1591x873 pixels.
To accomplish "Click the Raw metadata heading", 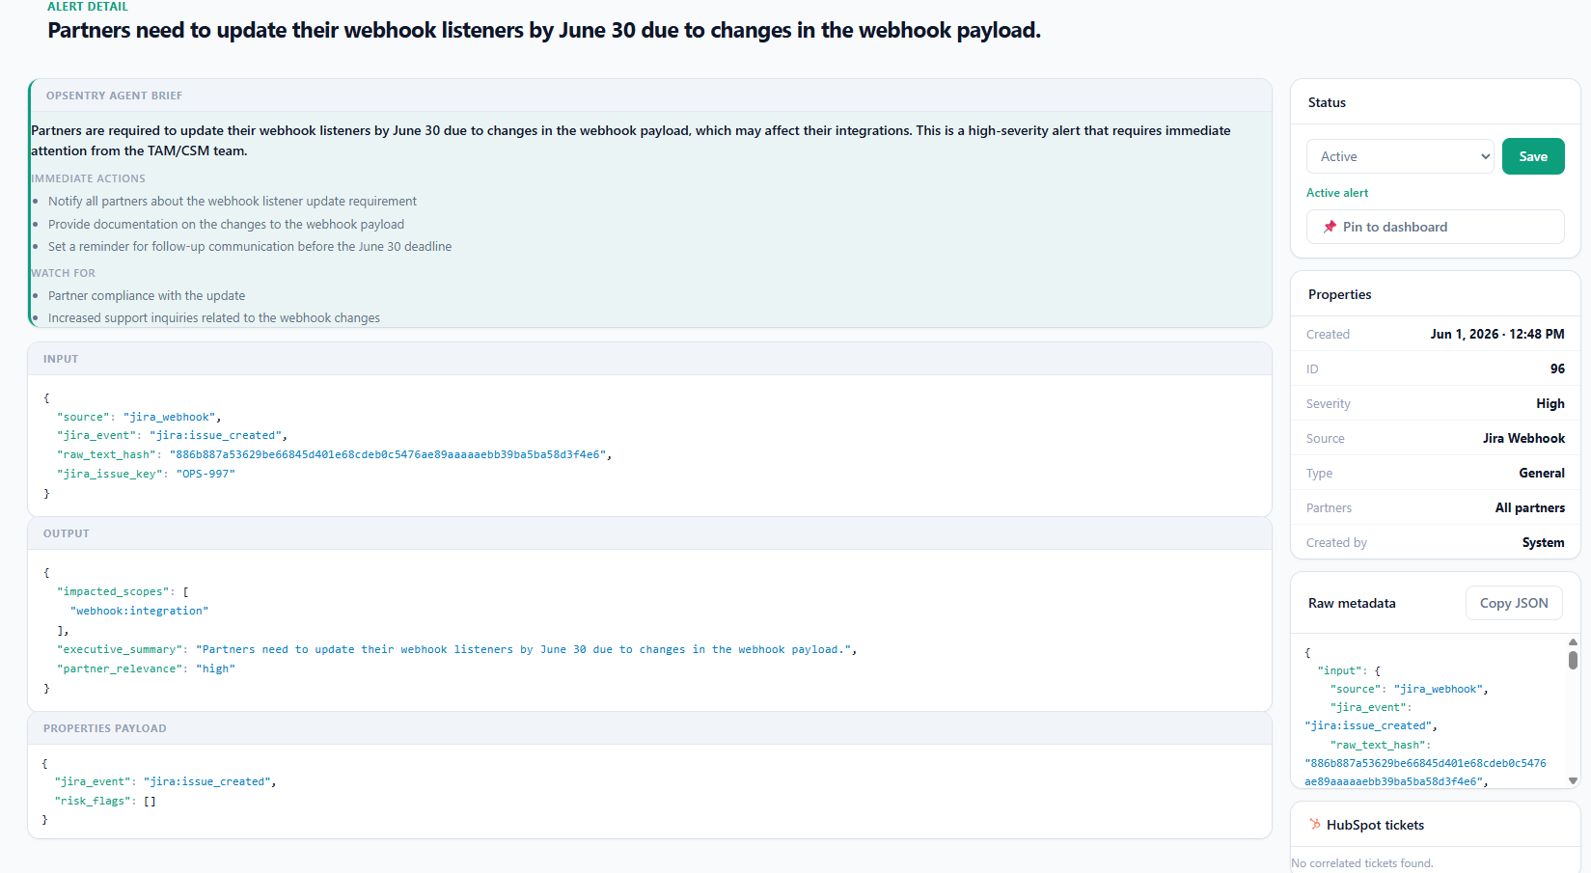I will (x=1352, y=603).
